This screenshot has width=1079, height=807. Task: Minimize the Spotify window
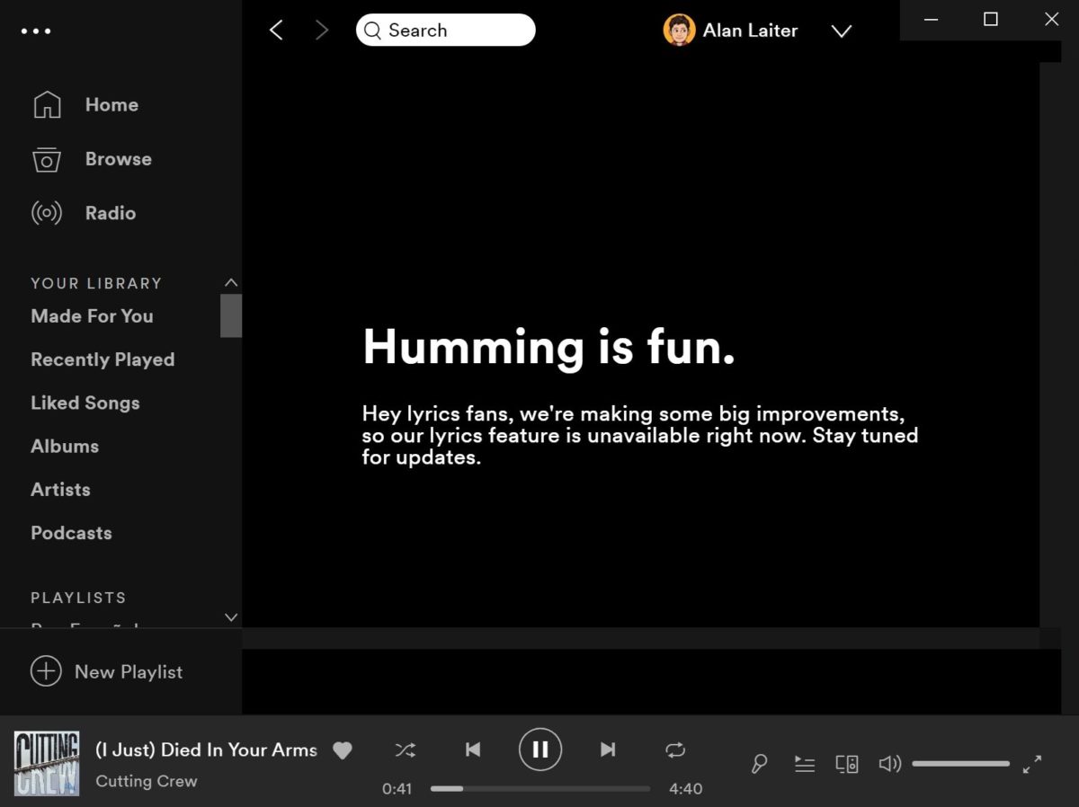click(932, 19)
